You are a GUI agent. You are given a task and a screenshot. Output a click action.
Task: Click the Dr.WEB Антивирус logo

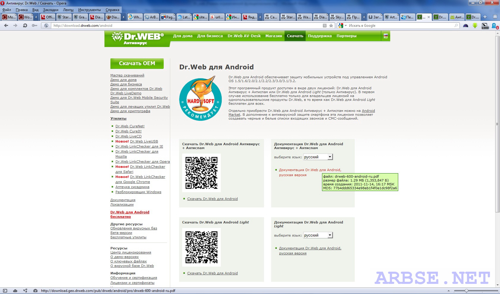point(137,39)
